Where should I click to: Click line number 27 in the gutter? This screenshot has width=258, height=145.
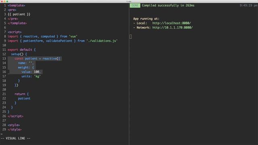click(4, 121)
